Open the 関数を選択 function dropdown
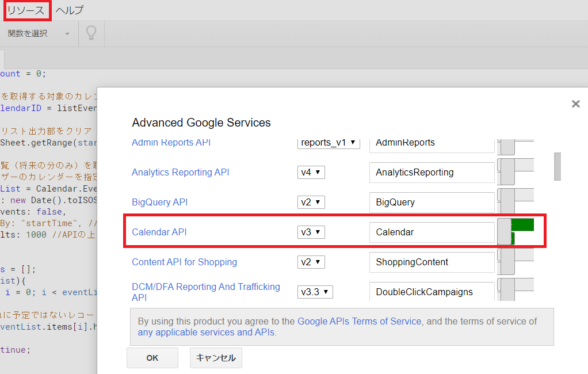Screen dimensions: 588x374 (x=39, y=34)
